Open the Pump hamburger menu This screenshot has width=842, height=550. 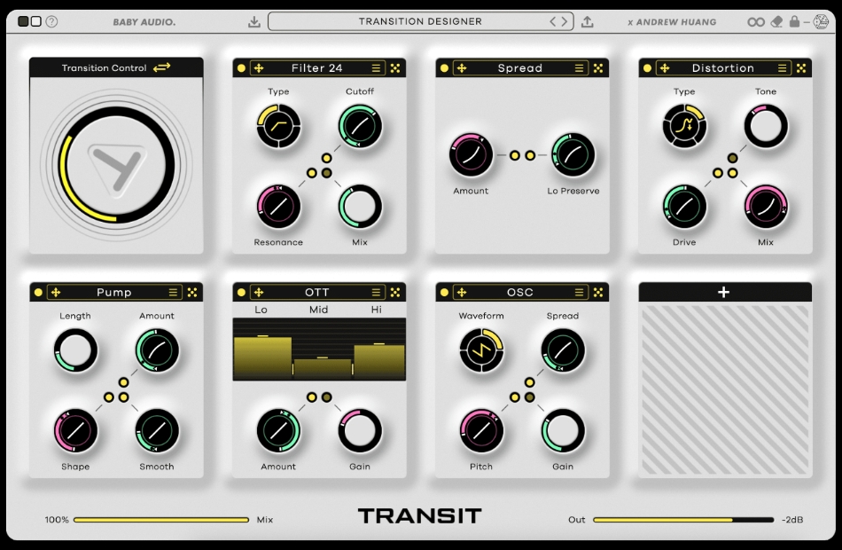pyautogui.click(x=173, y=292)
